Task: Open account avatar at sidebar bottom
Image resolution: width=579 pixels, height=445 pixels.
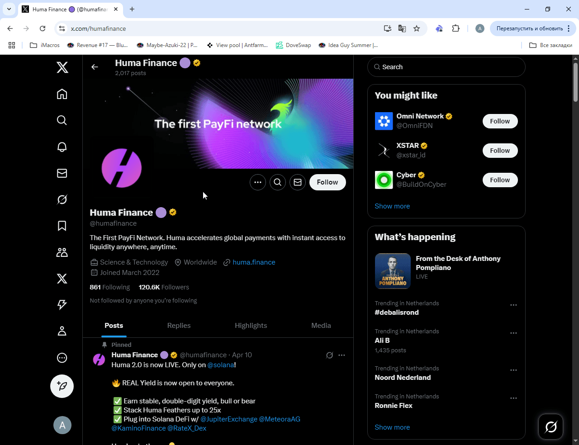Action: pos(62,425)
